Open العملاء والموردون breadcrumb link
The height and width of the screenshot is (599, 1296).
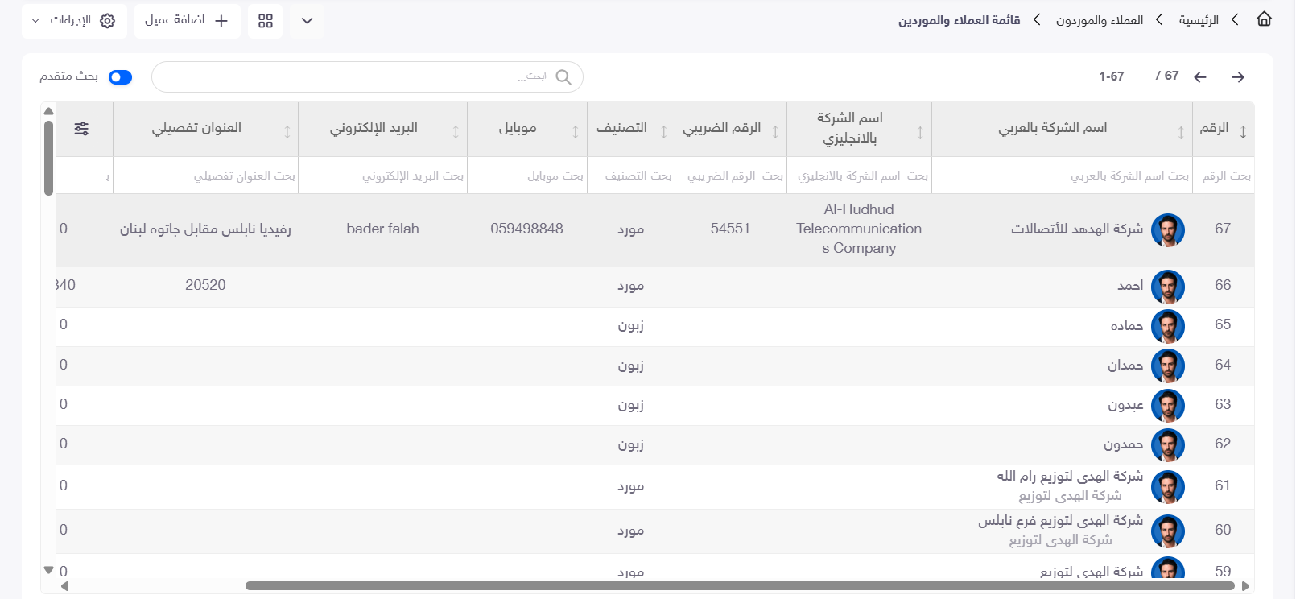(1100, 20)
